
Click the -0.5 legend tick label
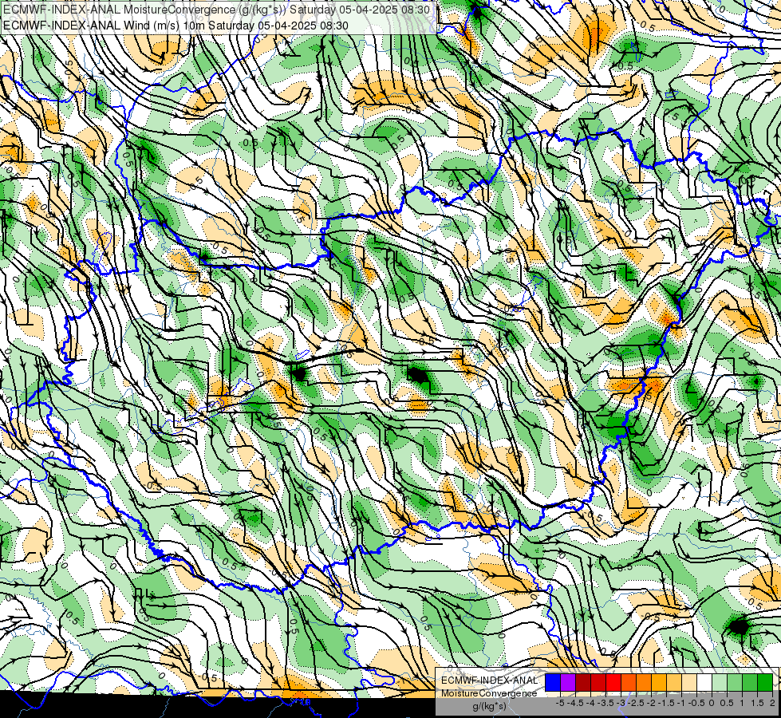click(696, 703)
